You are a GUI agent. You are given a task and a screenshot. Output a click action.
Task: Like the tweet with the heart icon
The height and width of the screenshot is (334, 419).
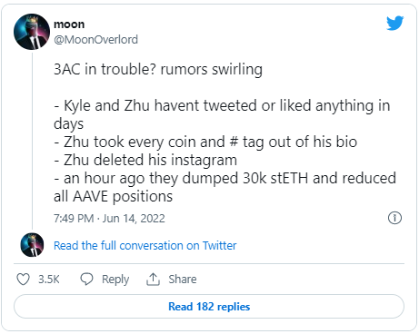coord(23,280)
